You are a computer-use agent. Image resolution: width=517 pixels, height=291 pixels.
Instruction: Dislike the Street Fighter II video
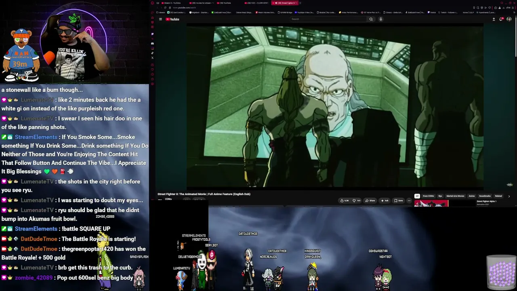[x=356, y=200]
